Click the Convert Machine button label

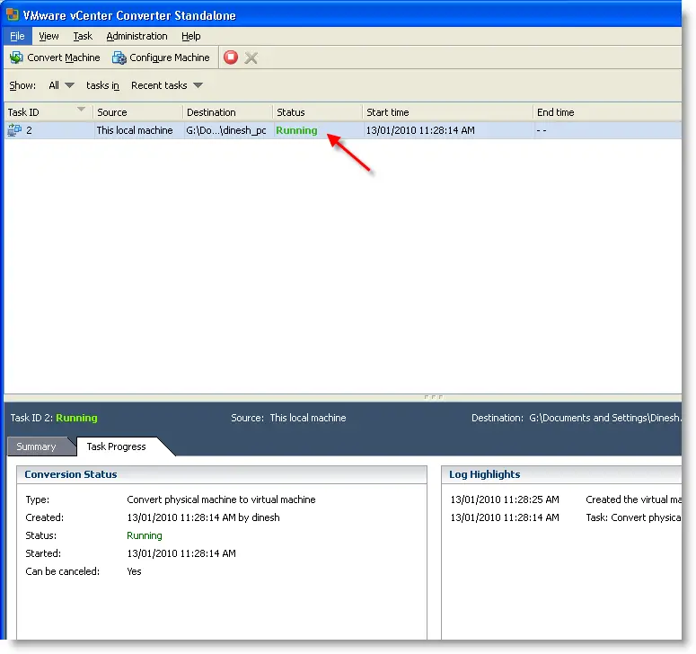pyautogui.click(x=64, y=57)
